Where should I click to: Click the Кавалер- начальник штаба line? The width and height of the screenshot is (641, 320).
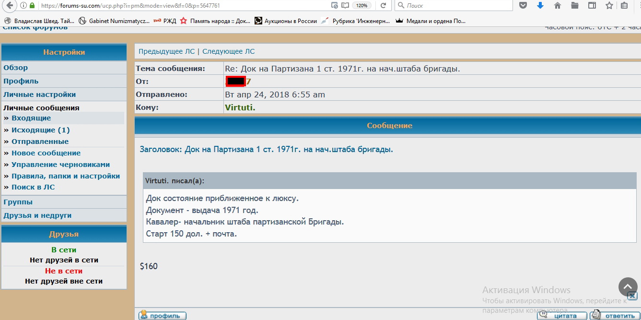[245, 222]
